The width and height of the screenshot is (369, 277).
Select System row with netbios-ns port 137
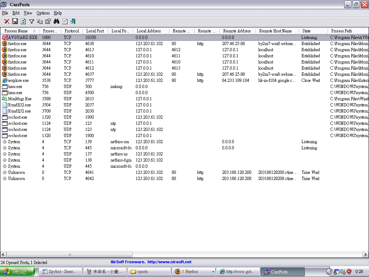(184, 154)
